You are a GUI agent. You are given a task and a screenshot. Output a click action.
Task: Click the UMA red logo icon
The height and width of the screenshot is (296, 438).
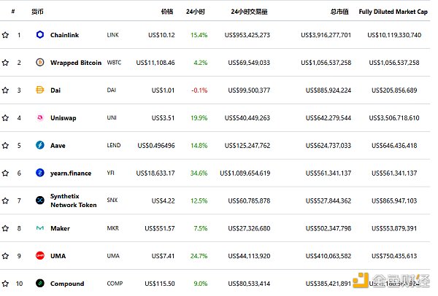pos(40,256)
